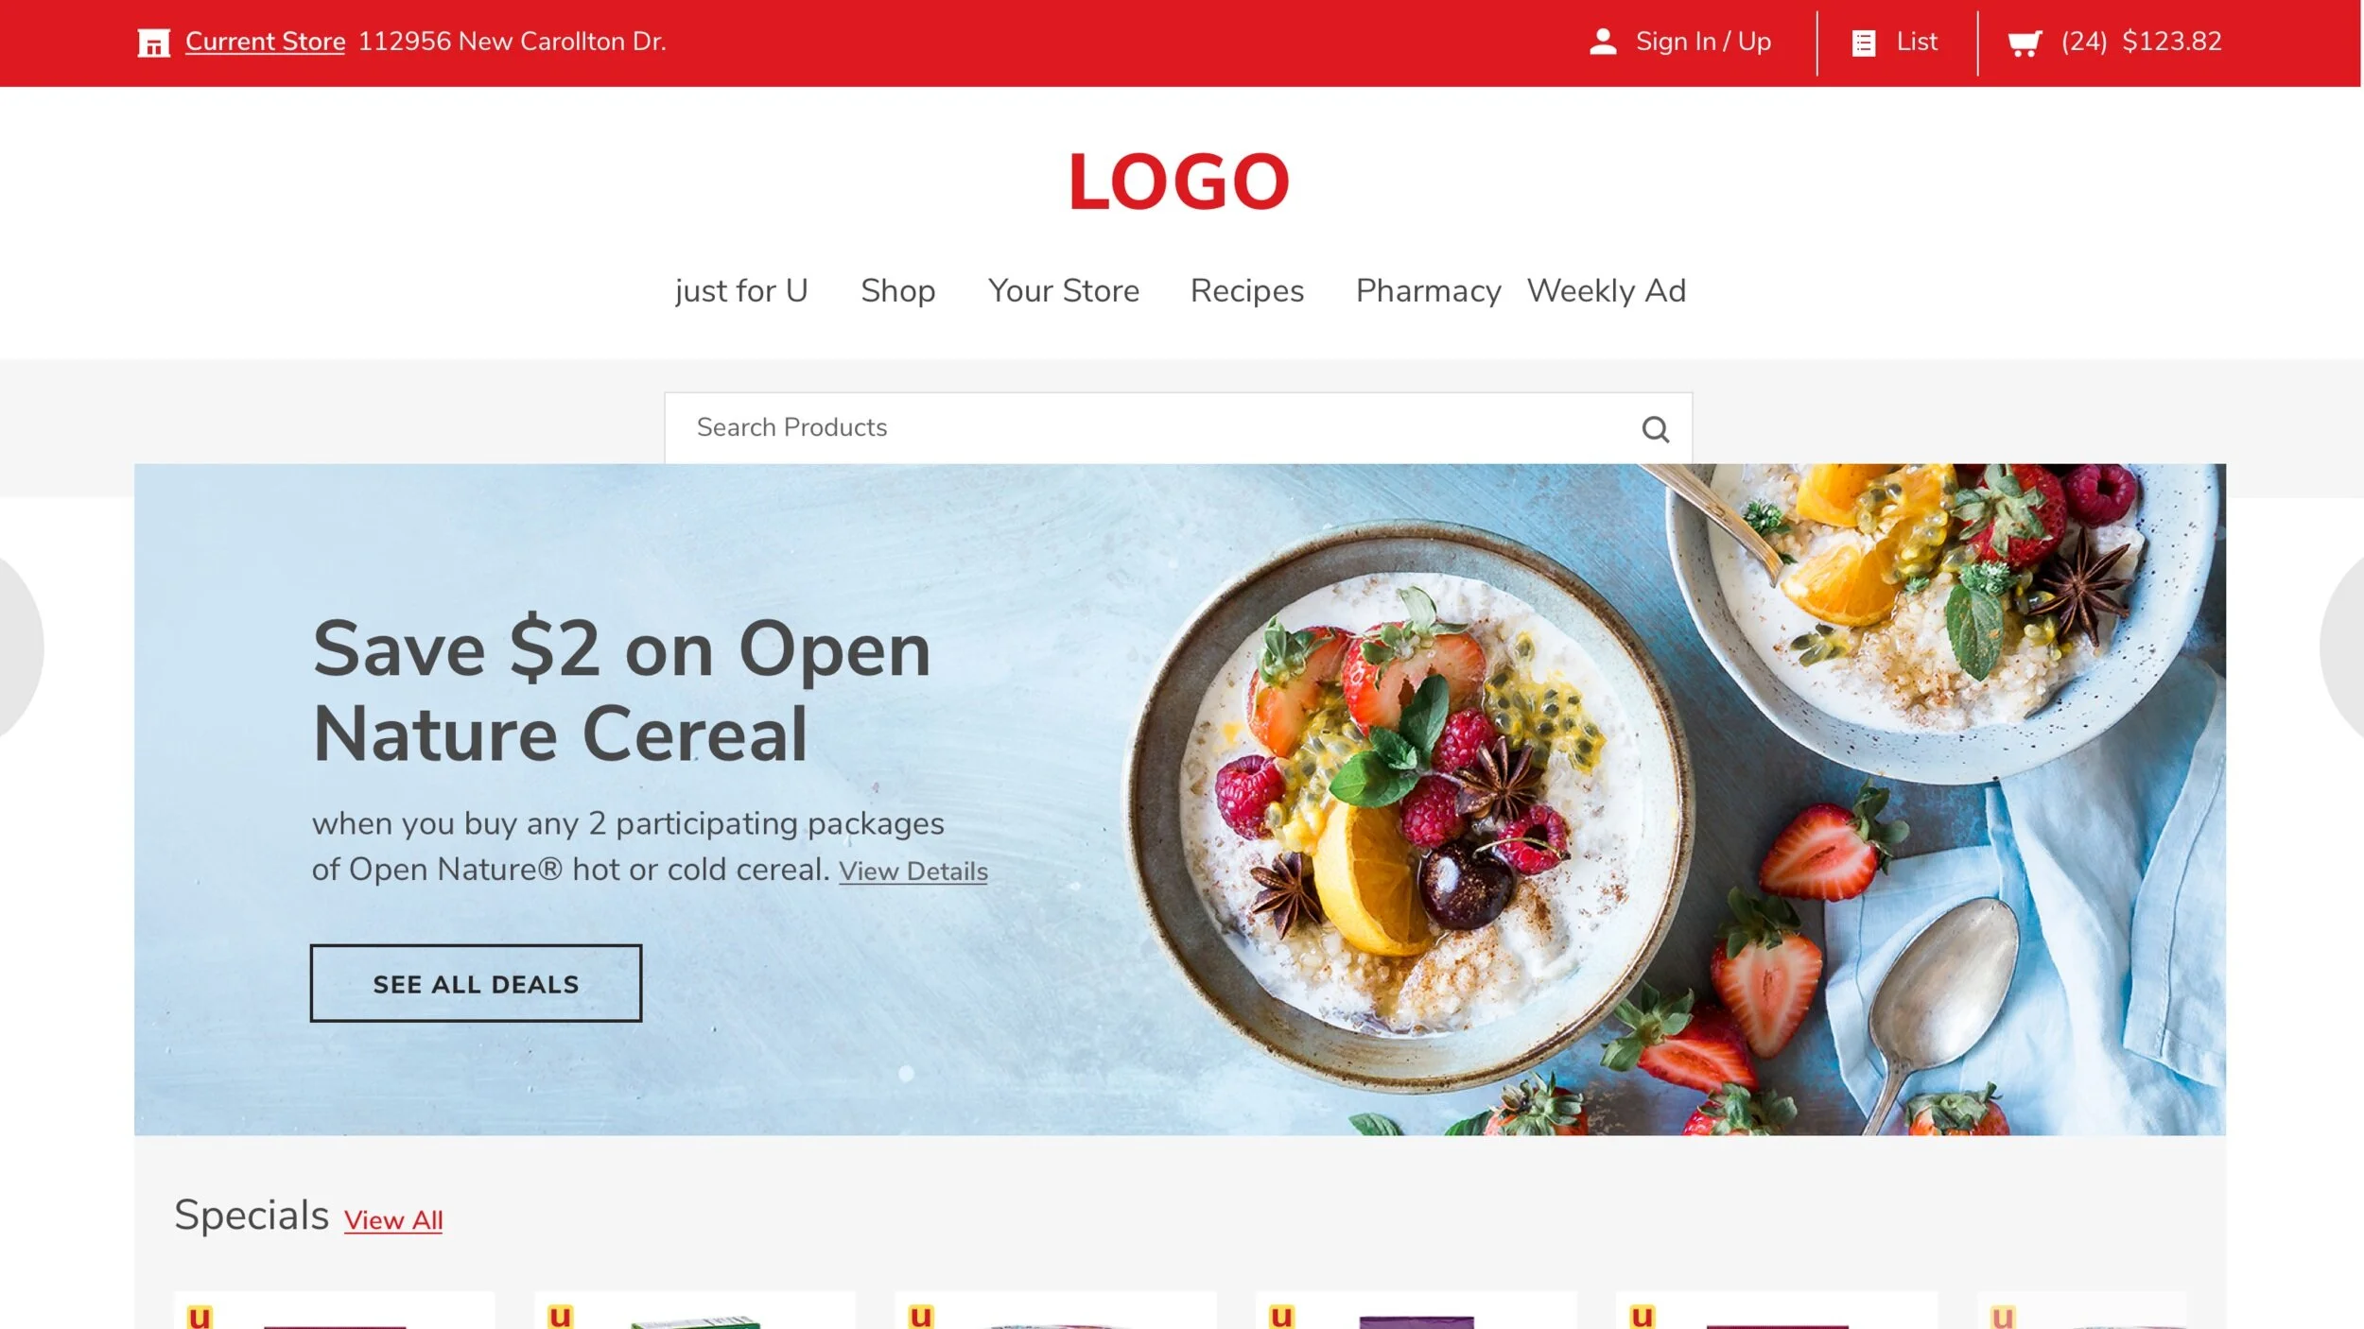Open the shopping cart icon
Image resolution: width=2364 pixels, height=1329 pixels.
pos(2024,43)
